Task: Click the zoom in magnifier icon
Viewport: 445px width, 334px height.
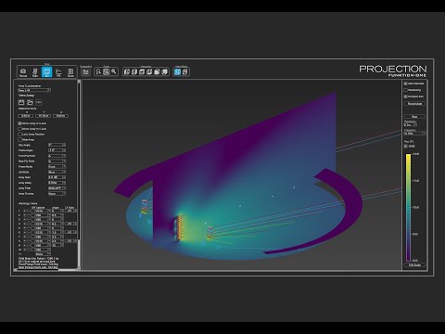Action: click(98, 71)
